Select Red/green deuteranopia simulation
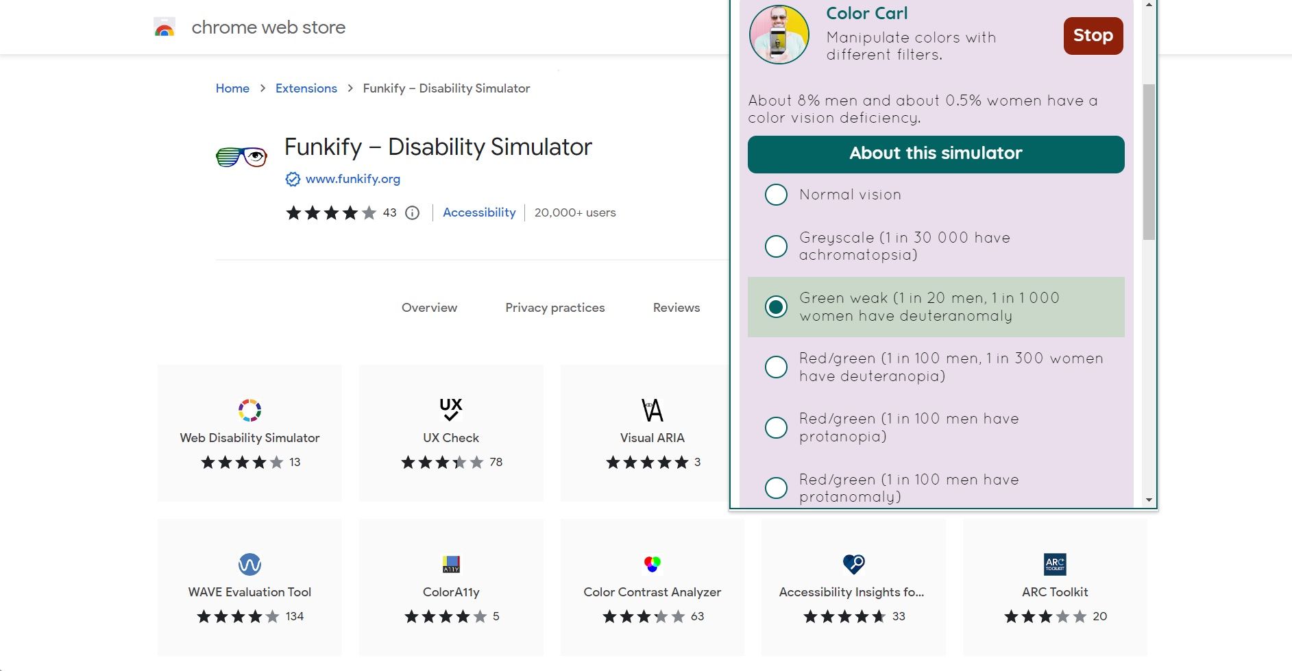Image resolution: width=1292 pixels, height=671 pixels. (x=775, y=367)
